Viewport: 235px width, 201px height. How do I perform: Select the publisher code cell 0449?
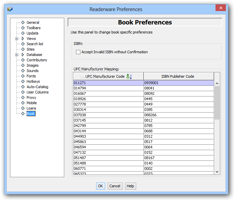pyautogui.click(x=179, y=104)
